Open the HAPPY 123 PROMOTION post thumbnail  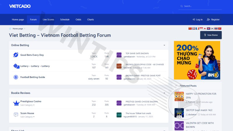179,96
